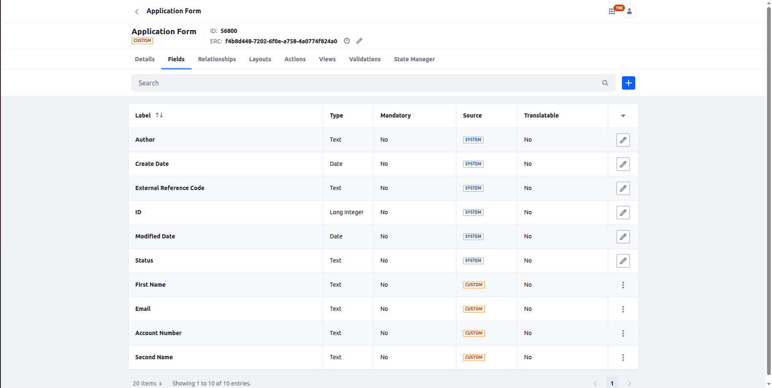Edit the Author field

pos(623,140)
